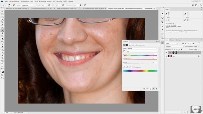Select the Eraser tool
The width and height of the screenshot is (203, 114).
[2, 39]
